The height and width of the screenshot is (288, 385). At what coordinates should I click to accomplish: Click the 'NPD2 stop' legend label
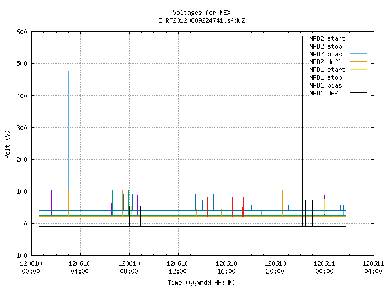point(325,46)
